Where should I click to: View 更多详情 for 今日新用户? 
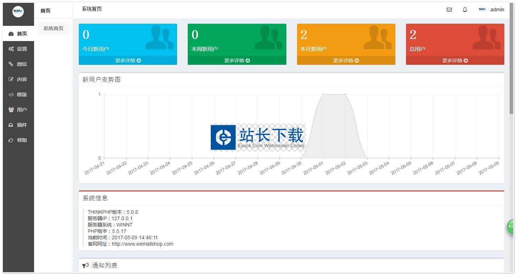pos(128,61)
